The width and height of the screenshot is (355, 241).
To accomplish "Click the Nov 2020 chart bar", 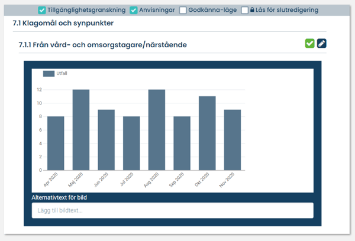I will 232,140.
